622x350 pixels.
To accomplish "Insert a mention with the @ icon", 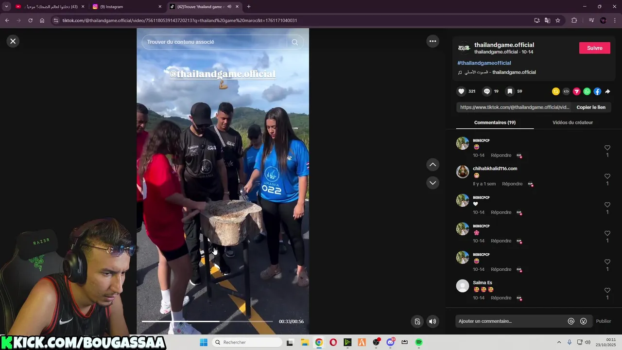I will pos(571,321).
